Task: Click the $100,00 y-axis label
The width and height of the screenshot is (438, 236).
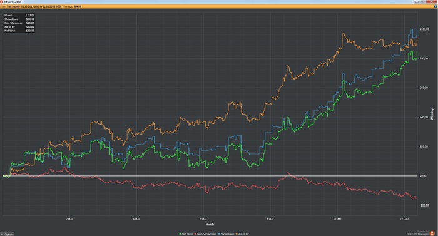Action: (424, 29)
